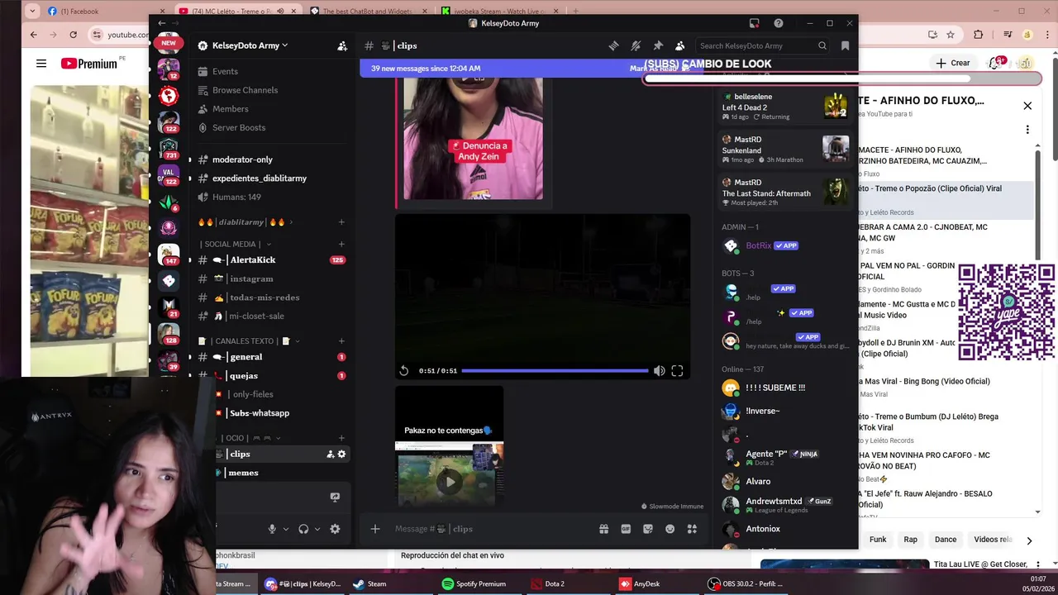Open YouTube hamburger menu
1058x595 pixels.
(x=41, y=64)
